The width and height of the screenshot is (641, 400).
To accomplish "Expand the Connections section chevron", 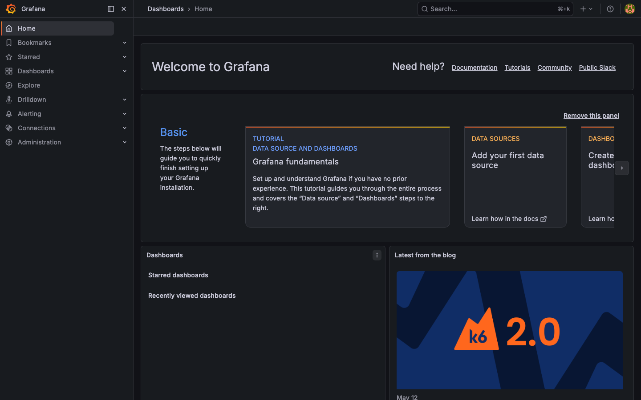I will (x=125, y=128).
